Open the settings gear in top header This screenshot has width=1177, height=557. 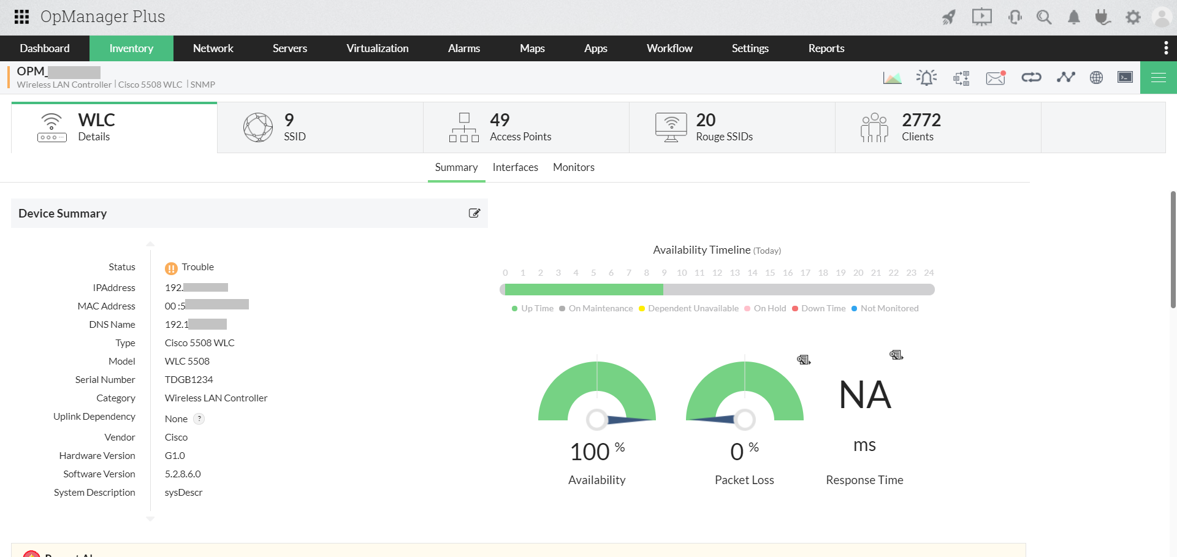pyautogui.click(x=1133, y=17)
